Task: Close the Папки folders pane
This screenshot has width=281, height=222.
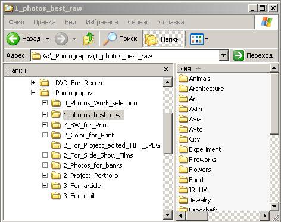Action: (x=166, y=70)
